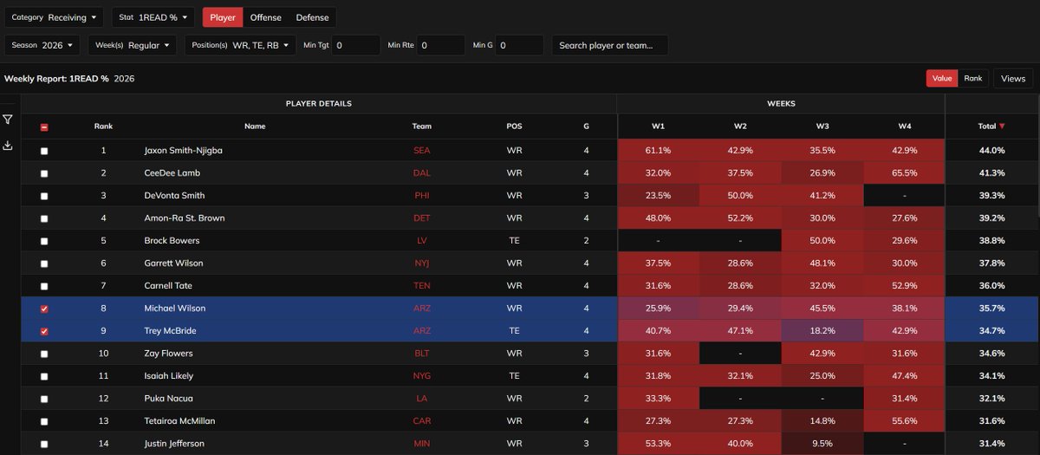
Task: Check the Carnell Tate row checkbox
Action: point(44,286)
